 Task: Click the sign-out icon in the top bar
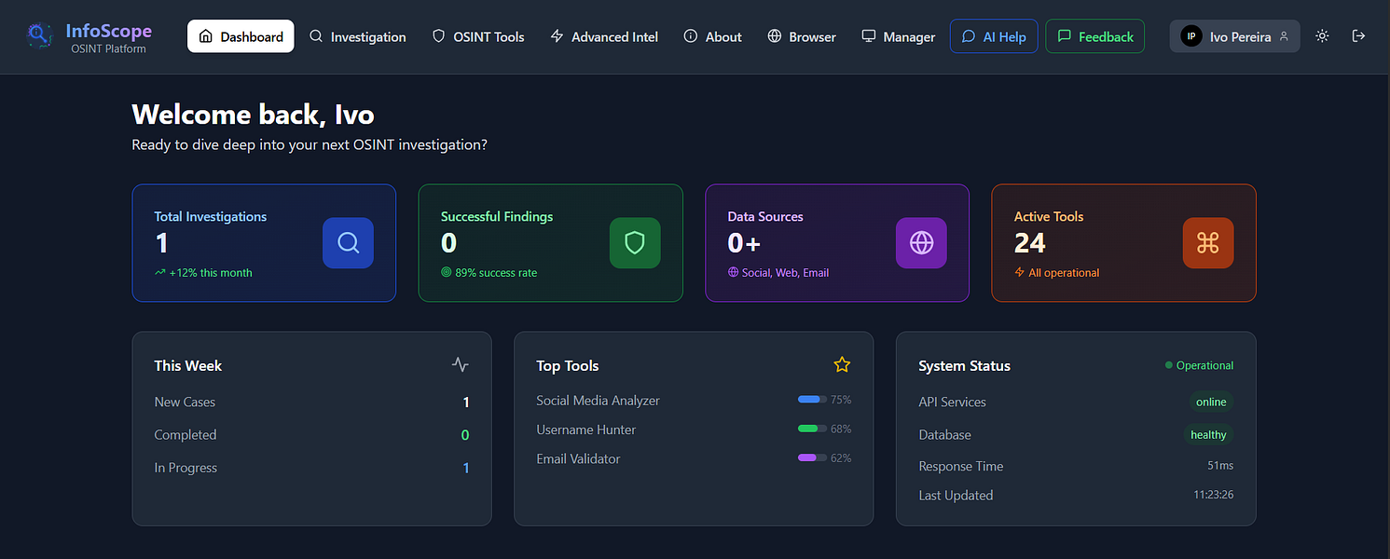click(1358, 35)
